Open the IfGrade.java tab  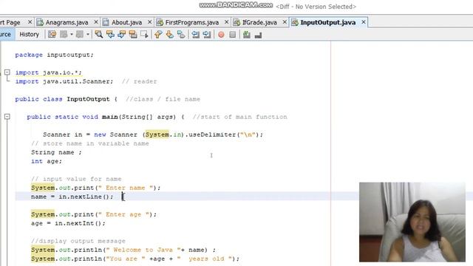[259, 22]
